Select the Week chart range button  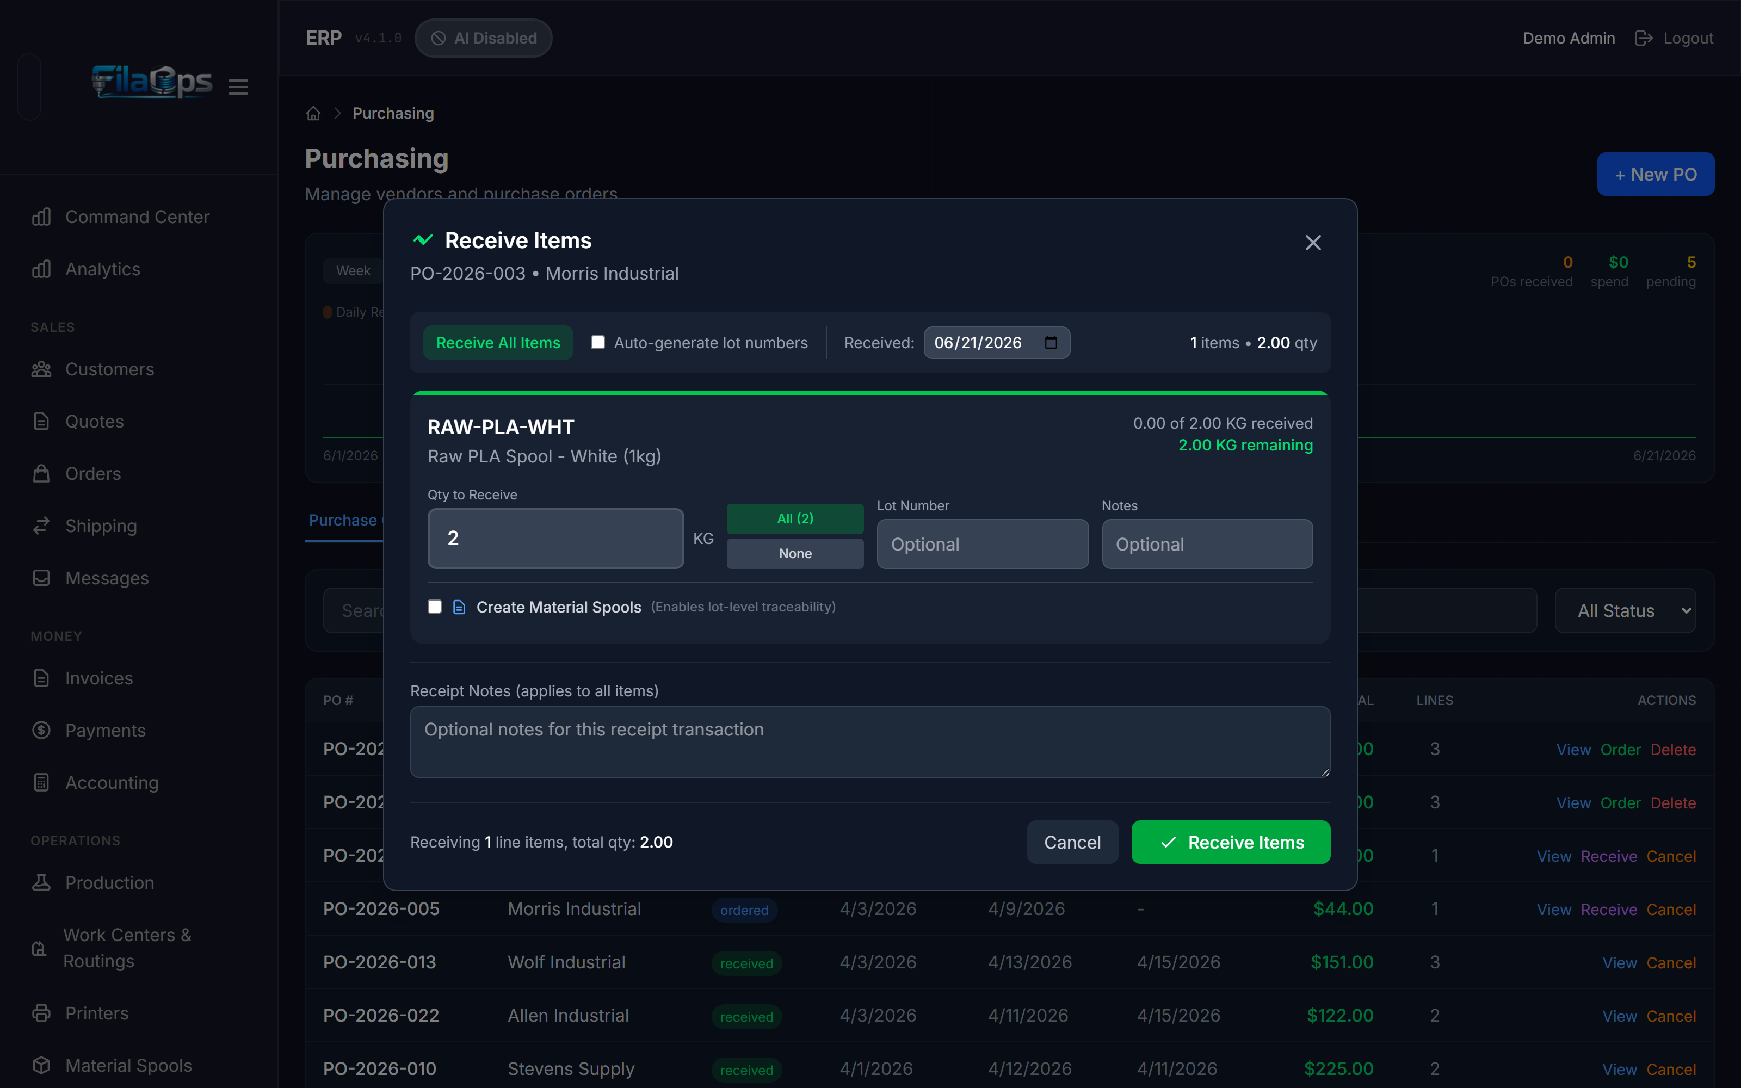pos(353,270)
